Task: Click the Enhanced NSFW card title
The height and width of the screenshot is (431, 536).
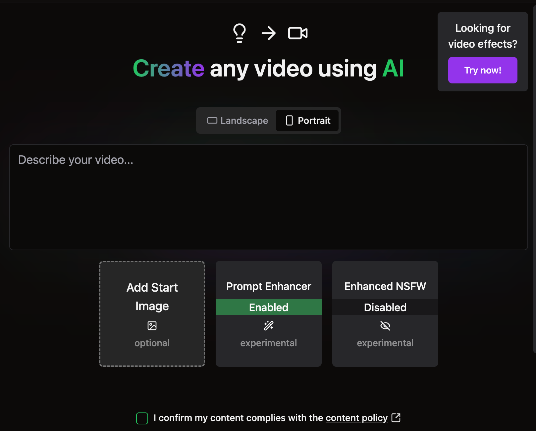Action: [x=385, y=286]
